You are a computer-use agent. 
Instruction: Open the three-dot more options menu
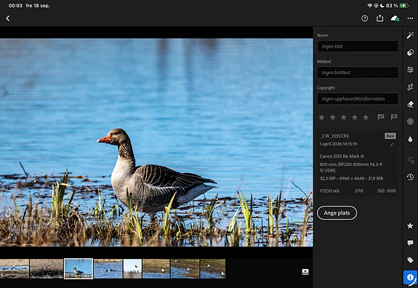(x=410, y=18)
